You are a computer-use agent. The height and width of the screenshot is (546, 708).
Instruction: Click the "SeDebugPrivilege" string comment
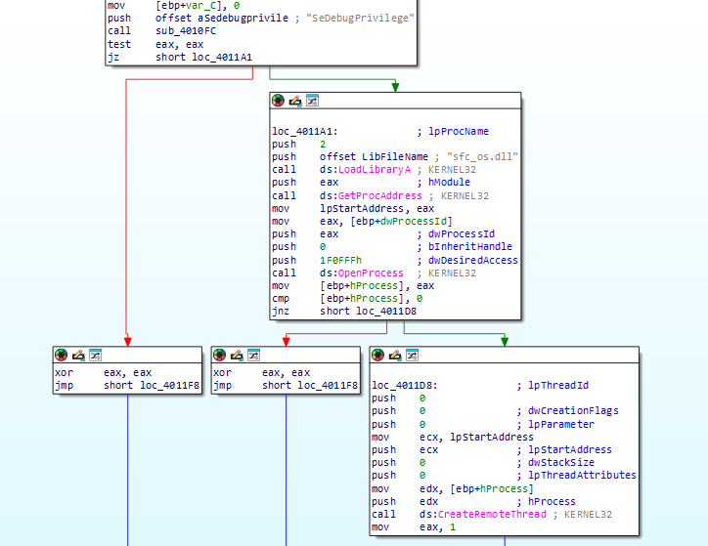click(x=360, y=18)
